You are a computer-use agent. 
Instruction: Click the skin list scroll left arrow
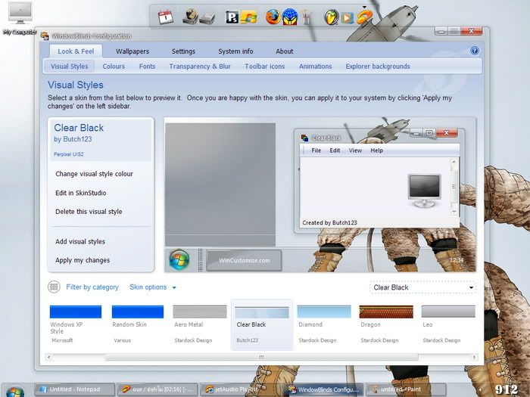[48, 357]
